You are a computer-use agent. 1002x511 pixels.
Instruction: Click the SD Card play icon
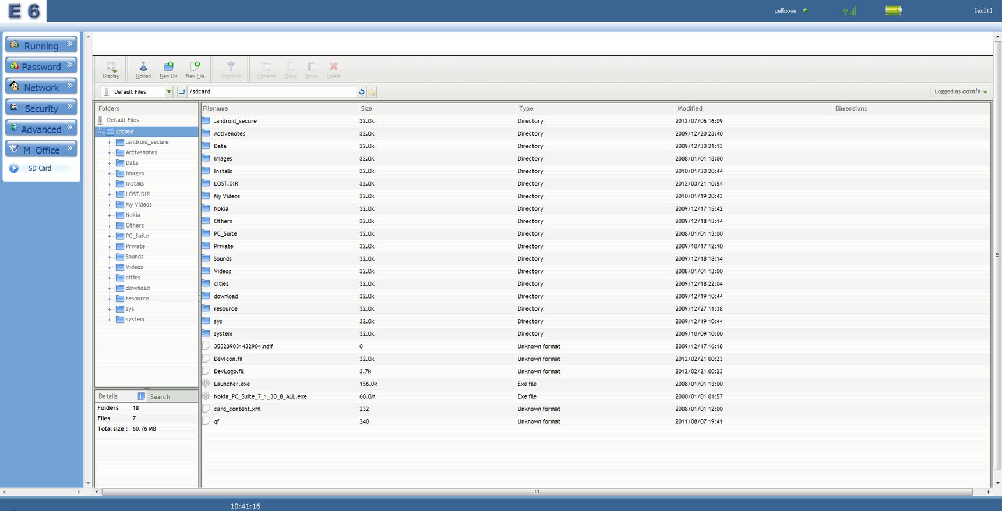click(x=14, y=168)
